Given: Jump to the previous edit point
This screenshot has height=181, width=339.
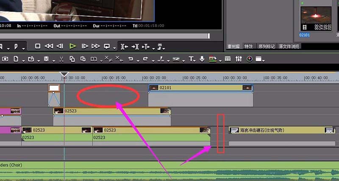Looking at the screenshot, I should [124, 47].
